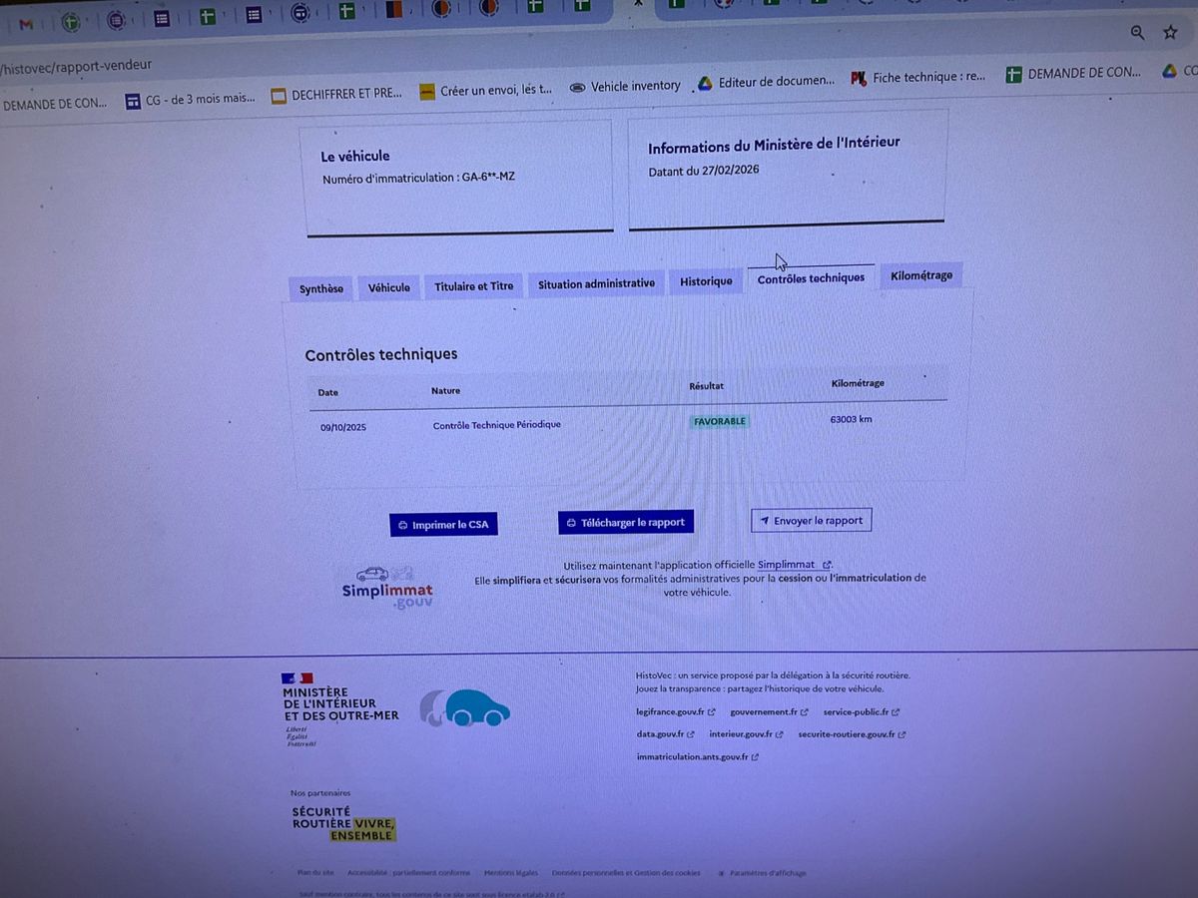Open the Kilométrage tab
The image size is (1198, 898).
(x=921, y=275)
